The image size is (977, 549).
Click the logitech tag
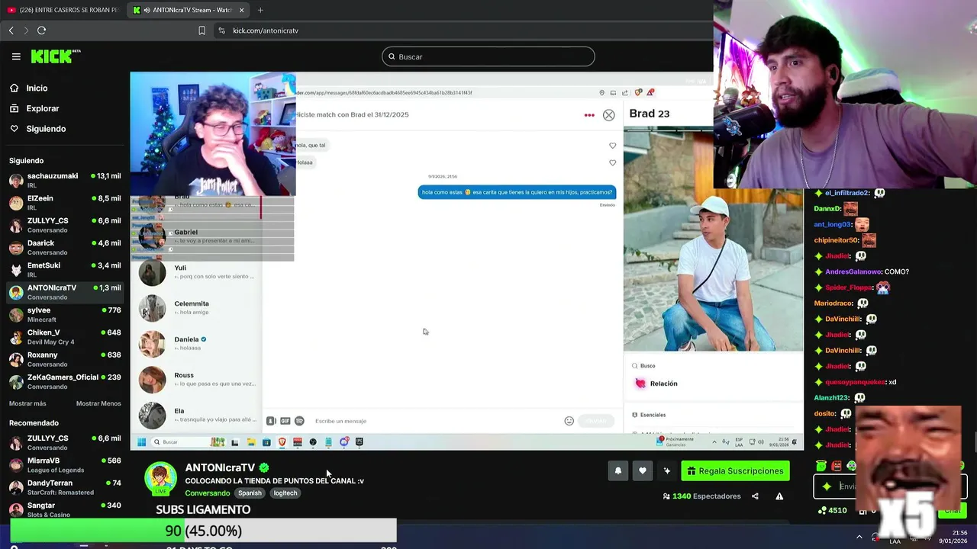click(285, 493)
